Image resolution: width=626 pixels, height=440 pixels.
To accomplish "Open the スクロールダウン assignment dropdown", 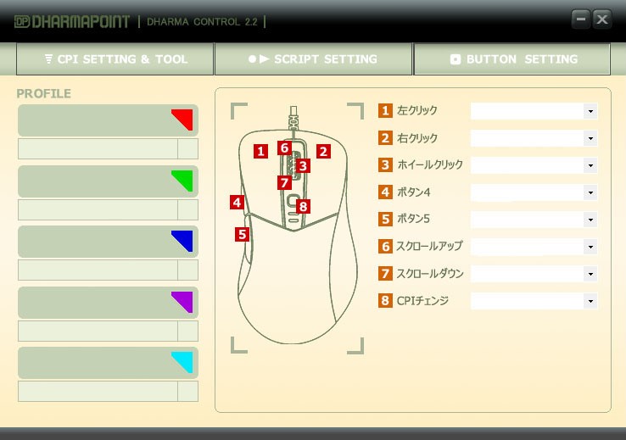I will point(534,274).
